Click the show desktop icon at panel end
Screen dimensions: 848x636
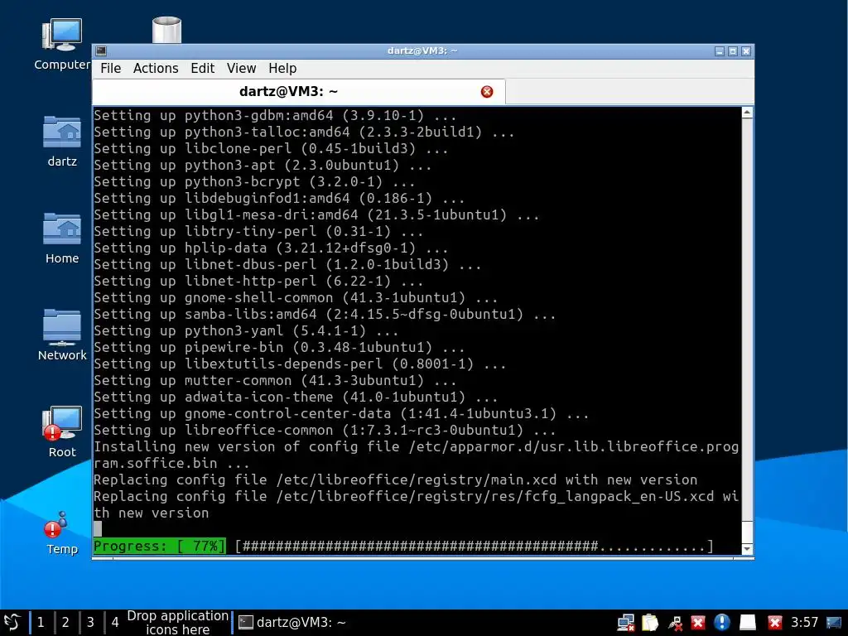[833, 623]
